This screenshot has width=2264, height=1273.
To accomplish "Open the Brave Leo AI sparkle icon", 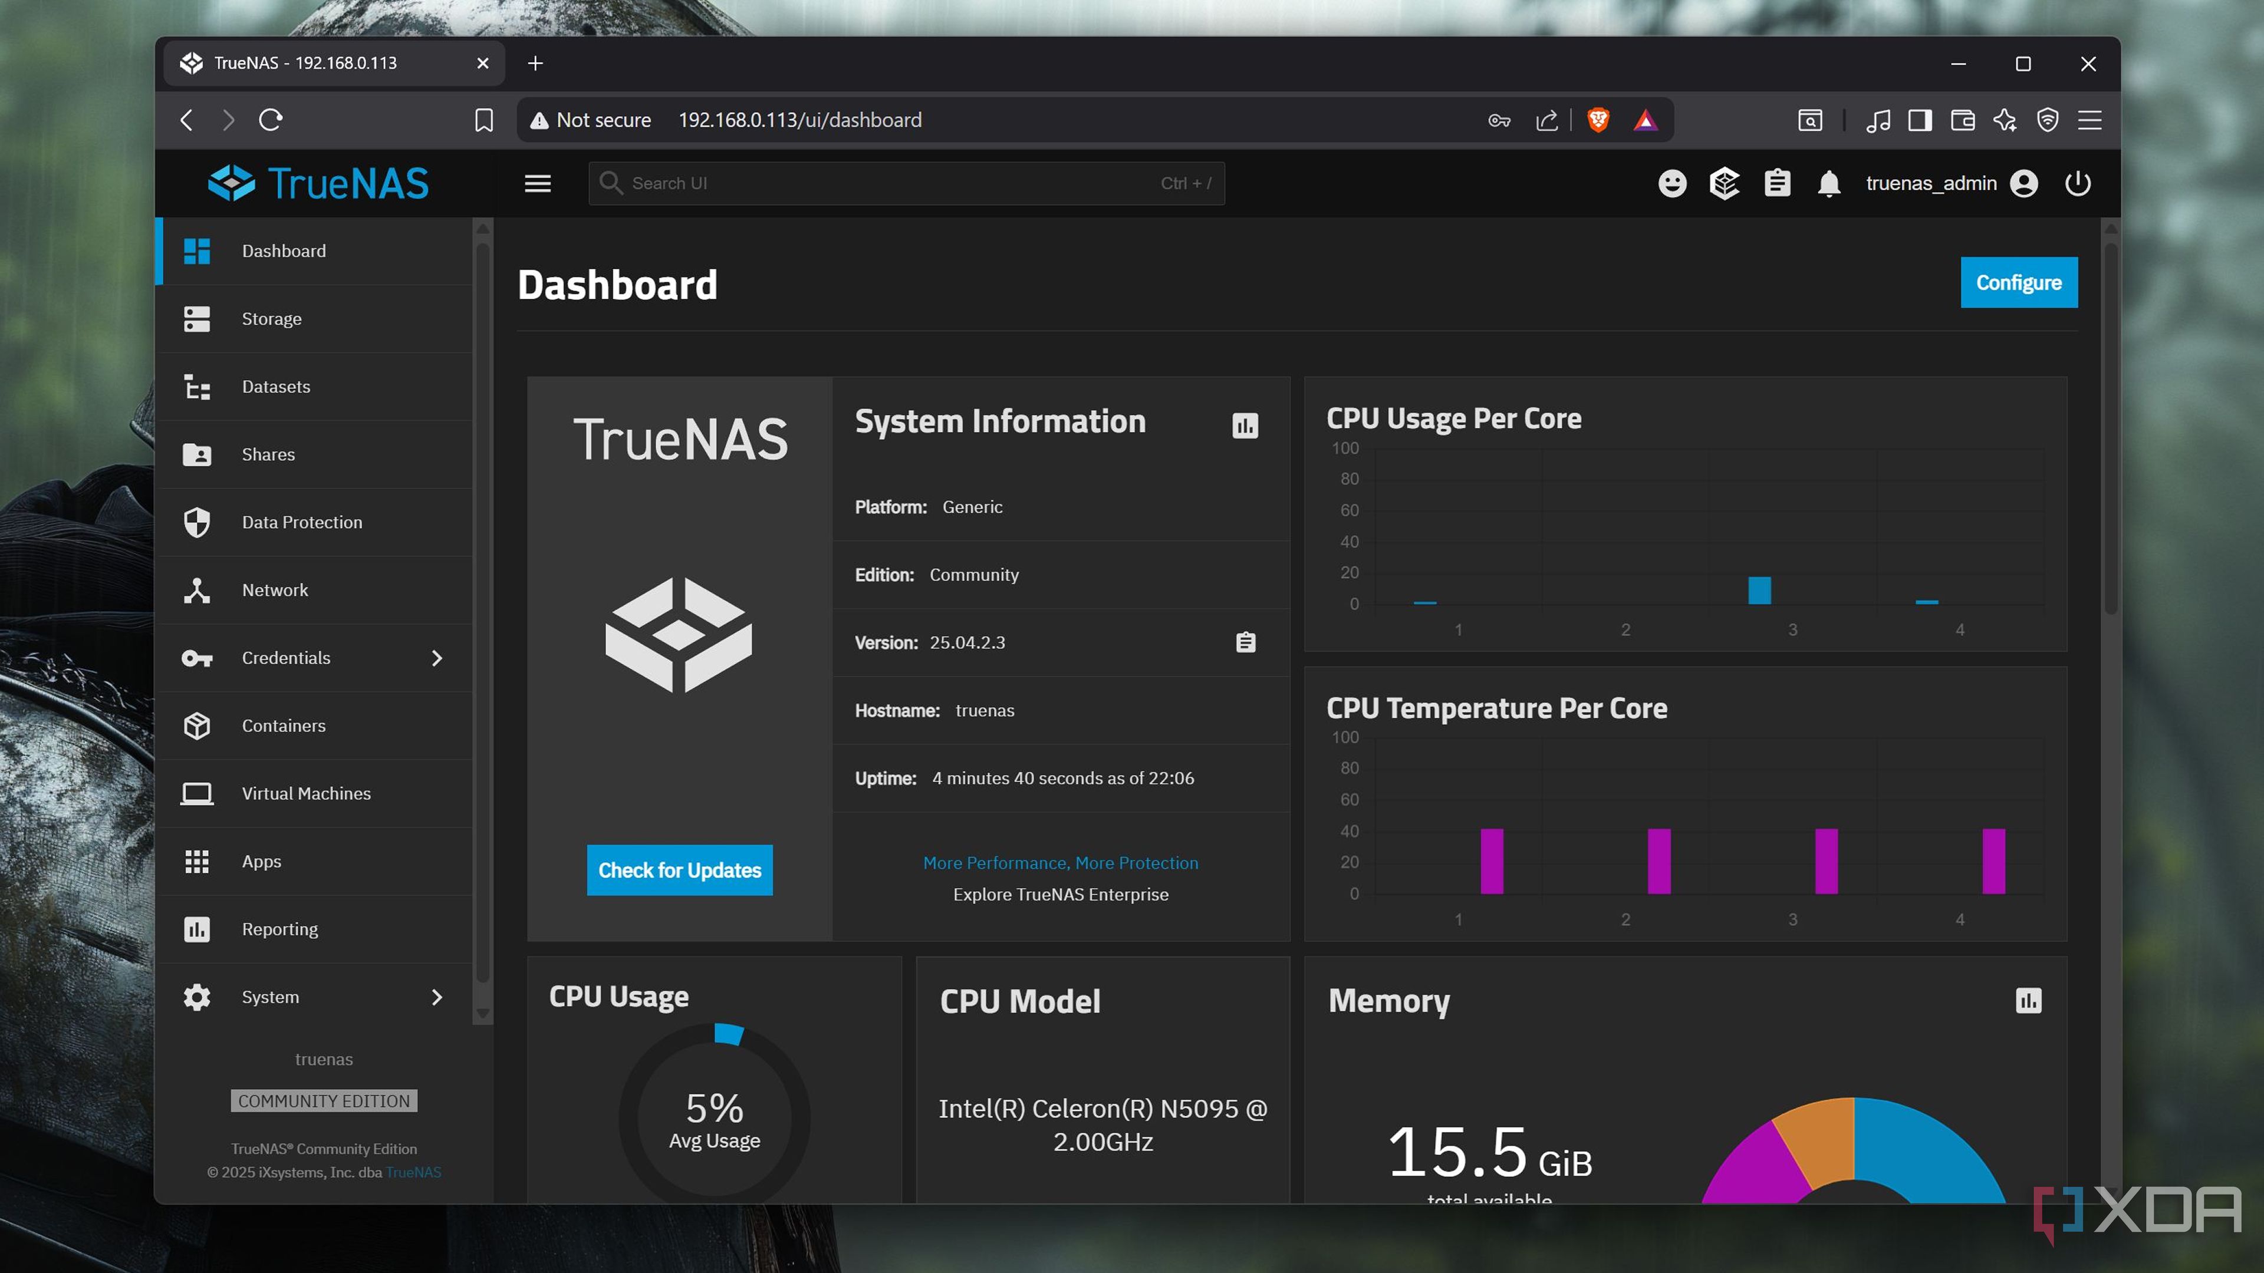I will point(2005,120).
